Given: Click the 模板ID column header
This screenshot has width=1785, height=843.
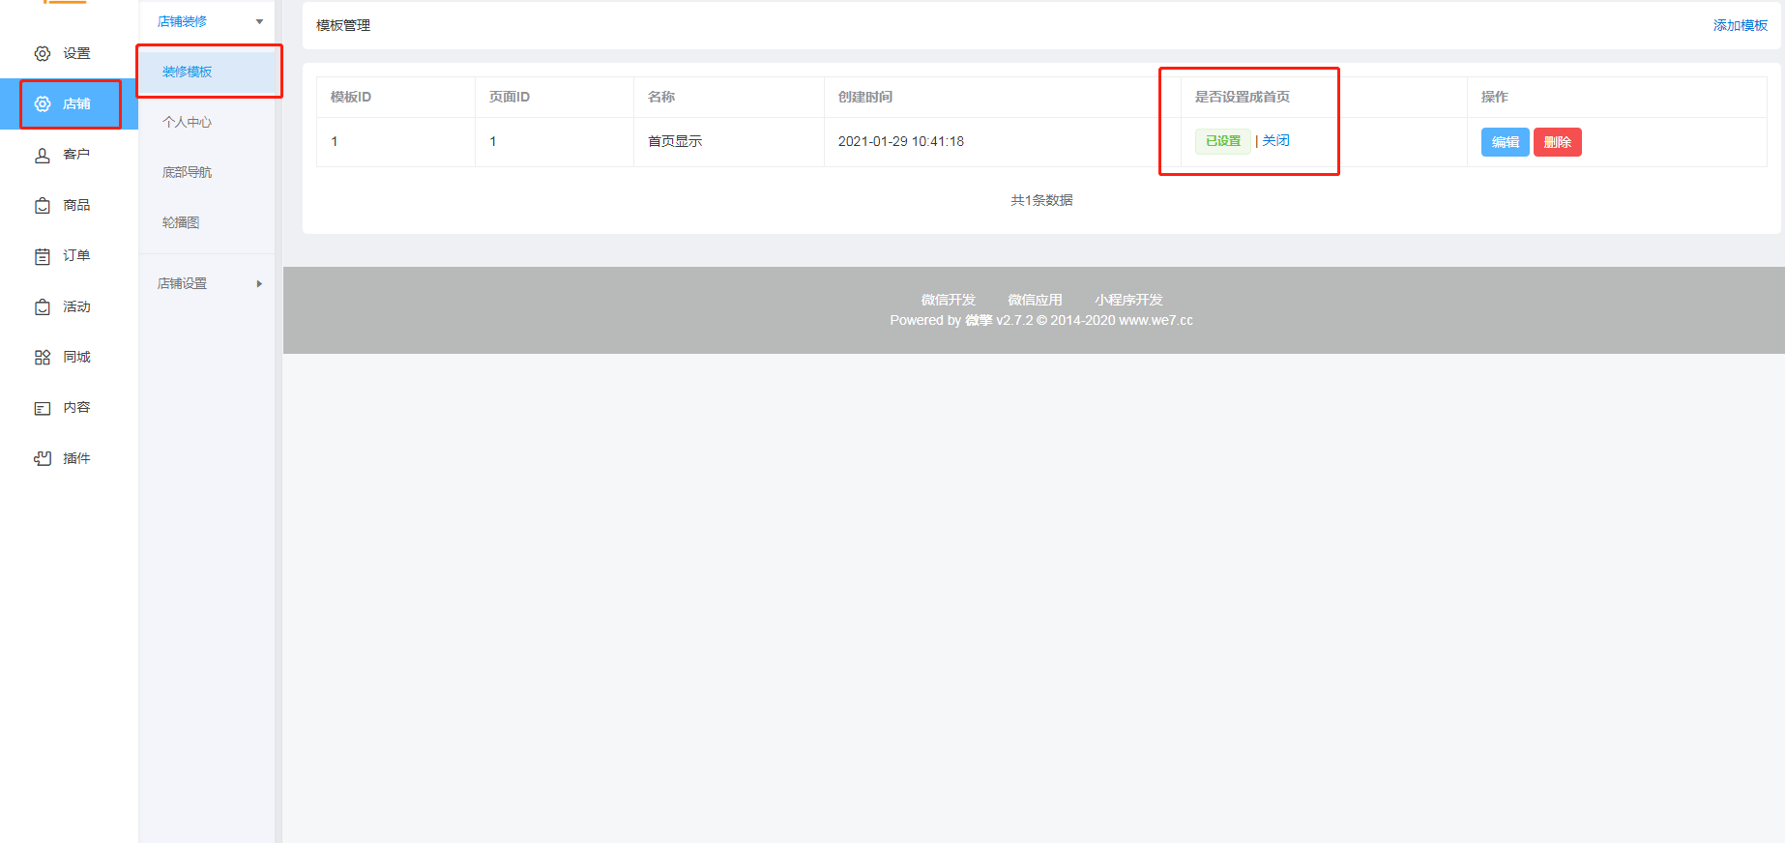Looking at the screenshot, I should coord(350,98).
